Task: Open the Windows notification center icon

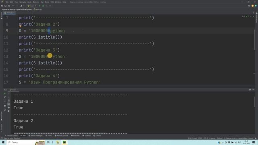Action: click(x=254, y=142)
